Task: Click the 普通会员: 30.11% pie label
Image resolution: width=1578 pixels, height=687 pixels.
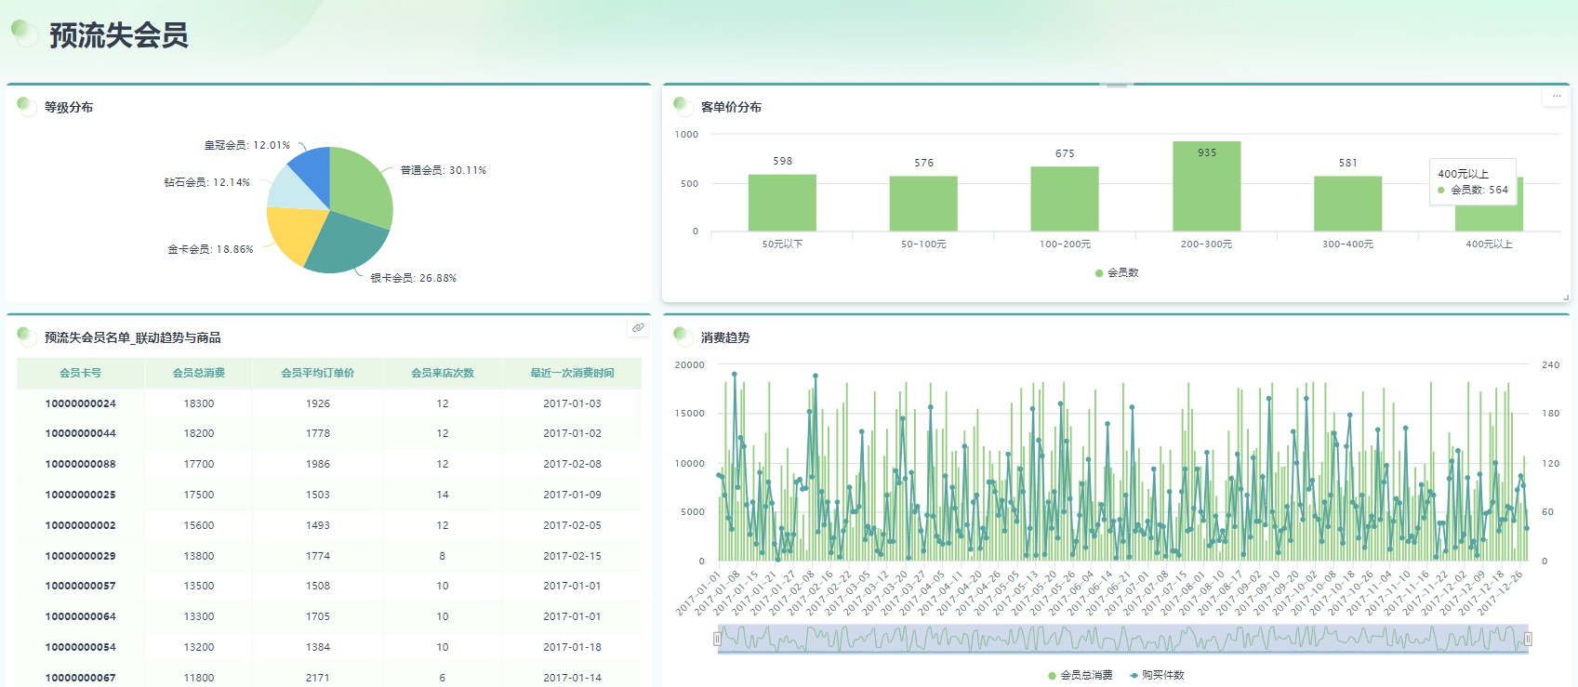Action: pyautogui.click(x=444, y=170)
